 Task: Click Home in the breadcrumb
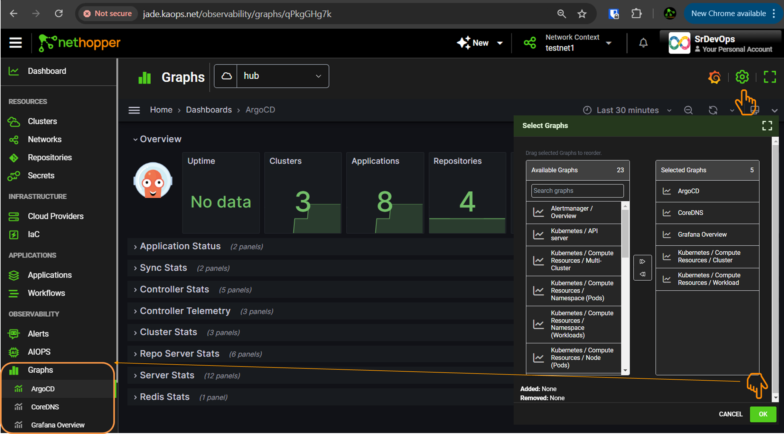(161, 110)
